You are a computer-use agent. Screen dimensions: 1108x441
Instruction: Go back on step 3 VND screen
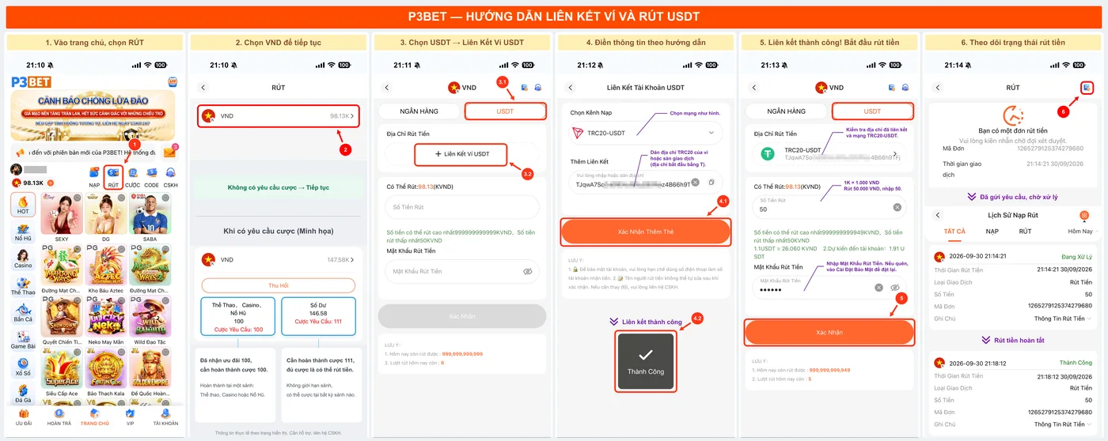(387, 88)
